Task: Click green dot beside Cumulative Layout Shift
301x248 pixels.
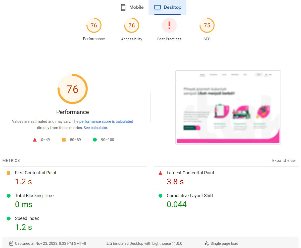Action: pos(161,196)
